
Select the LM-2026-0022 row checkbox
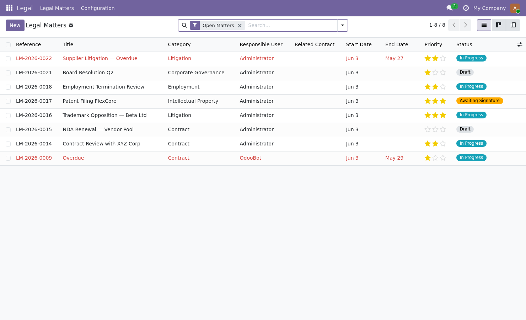[8, 59]
